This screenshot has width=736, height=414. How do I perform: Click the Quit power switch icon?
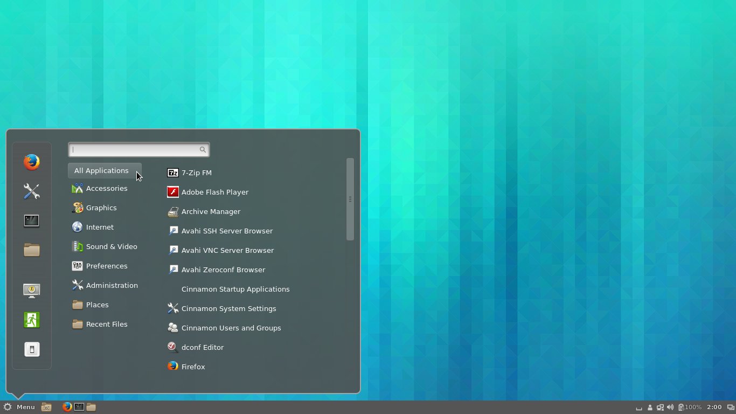[32, 349]
